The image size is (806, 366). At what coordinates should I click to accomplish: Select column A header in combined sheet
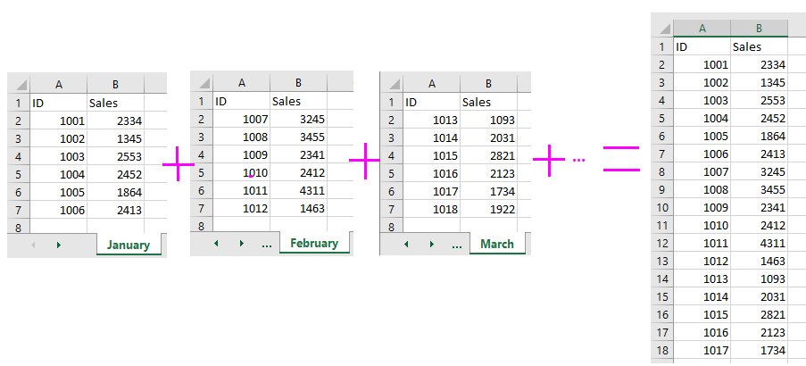point(702,29)
